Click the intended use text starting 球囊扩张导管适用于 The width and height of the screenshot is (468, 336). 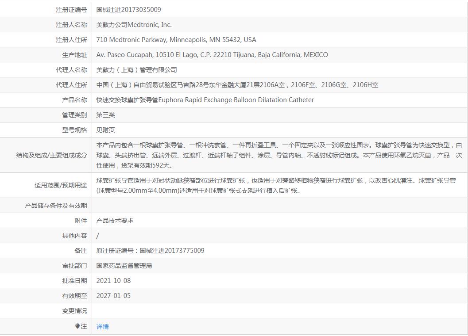coord(276,185)
